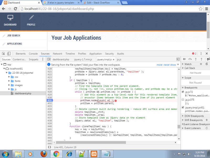Toggle device toolbar icon in DevTools
The image size is (210, 158).
click(x=9, y=54)
